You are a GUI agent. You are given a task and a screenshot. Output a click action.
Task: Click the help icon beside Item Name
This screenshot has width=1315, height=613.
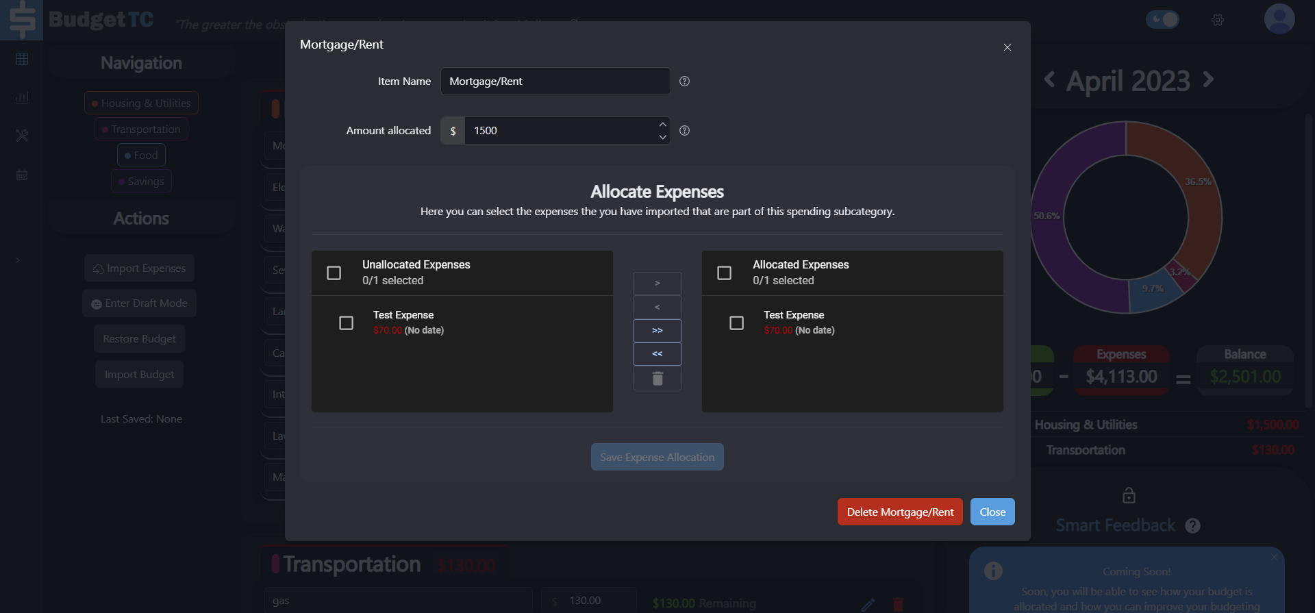click(684, 82)
